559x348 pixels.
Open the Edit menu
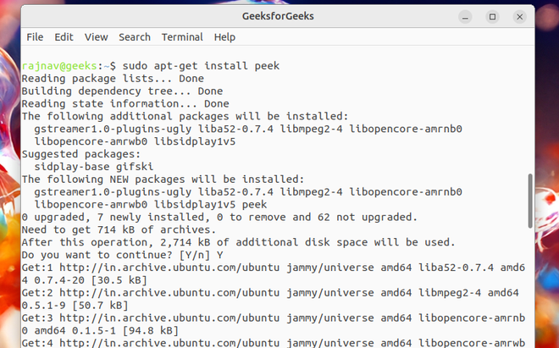click(x=64, y=37)
